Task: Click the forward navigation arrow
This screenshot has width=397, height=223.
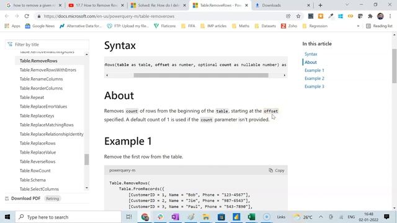Action: coord(17,16)
